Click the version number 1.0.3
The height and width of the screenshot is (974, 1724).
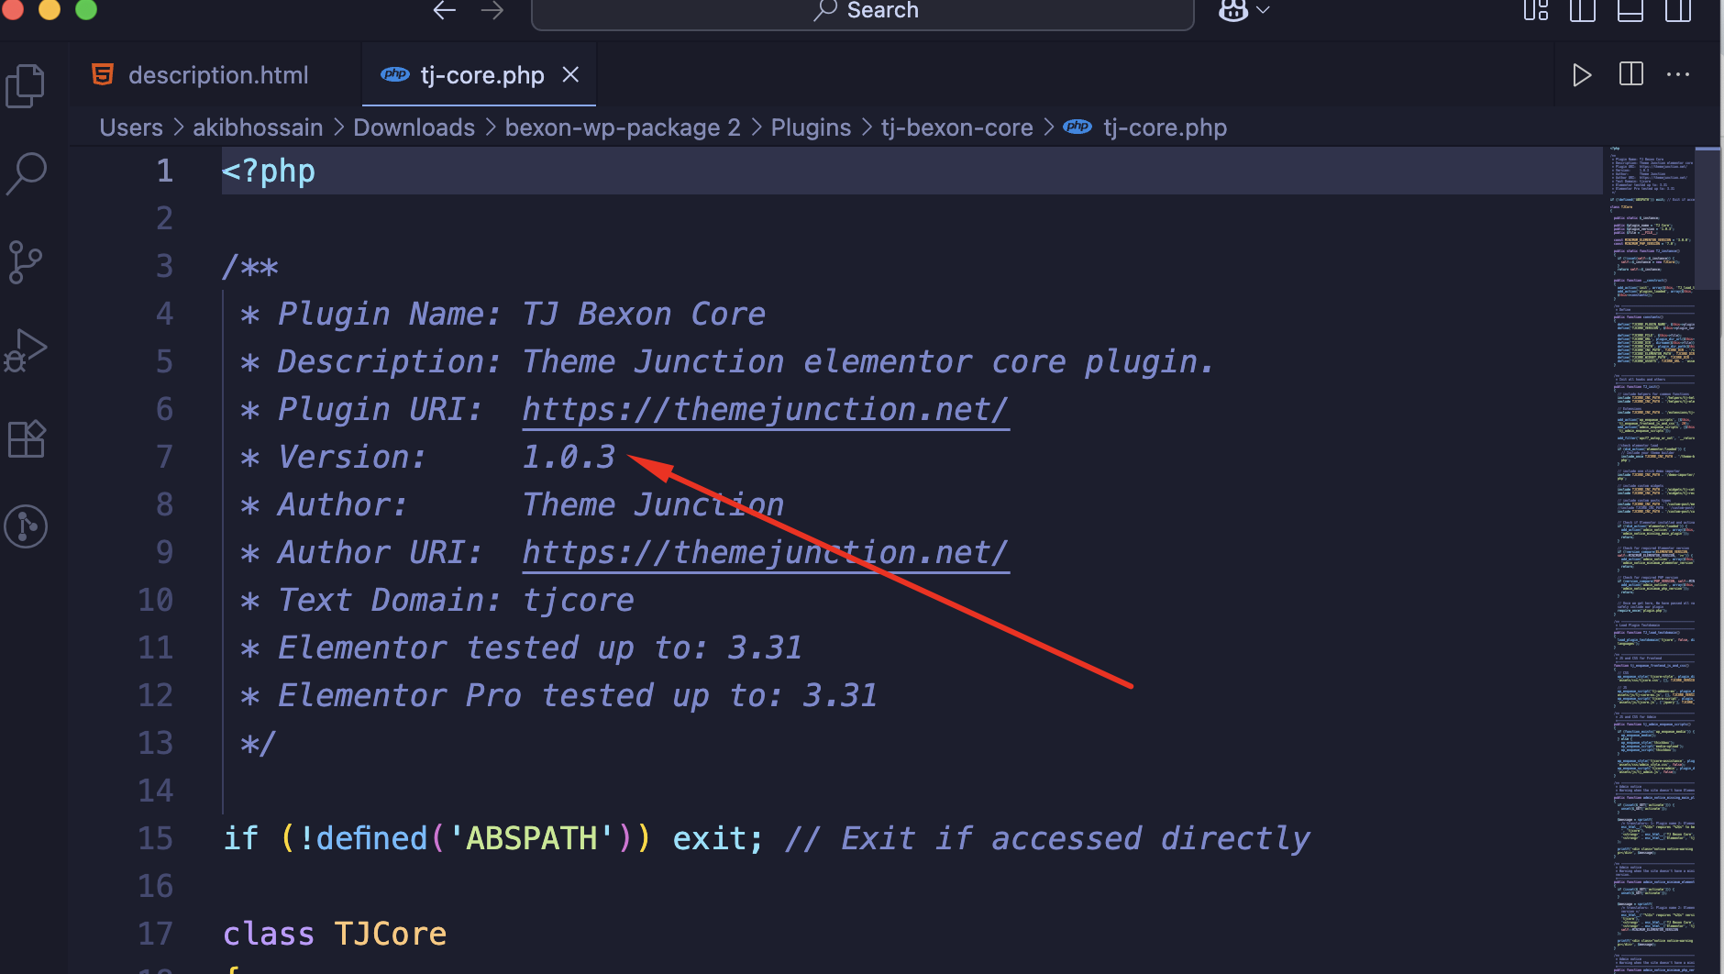569,457
